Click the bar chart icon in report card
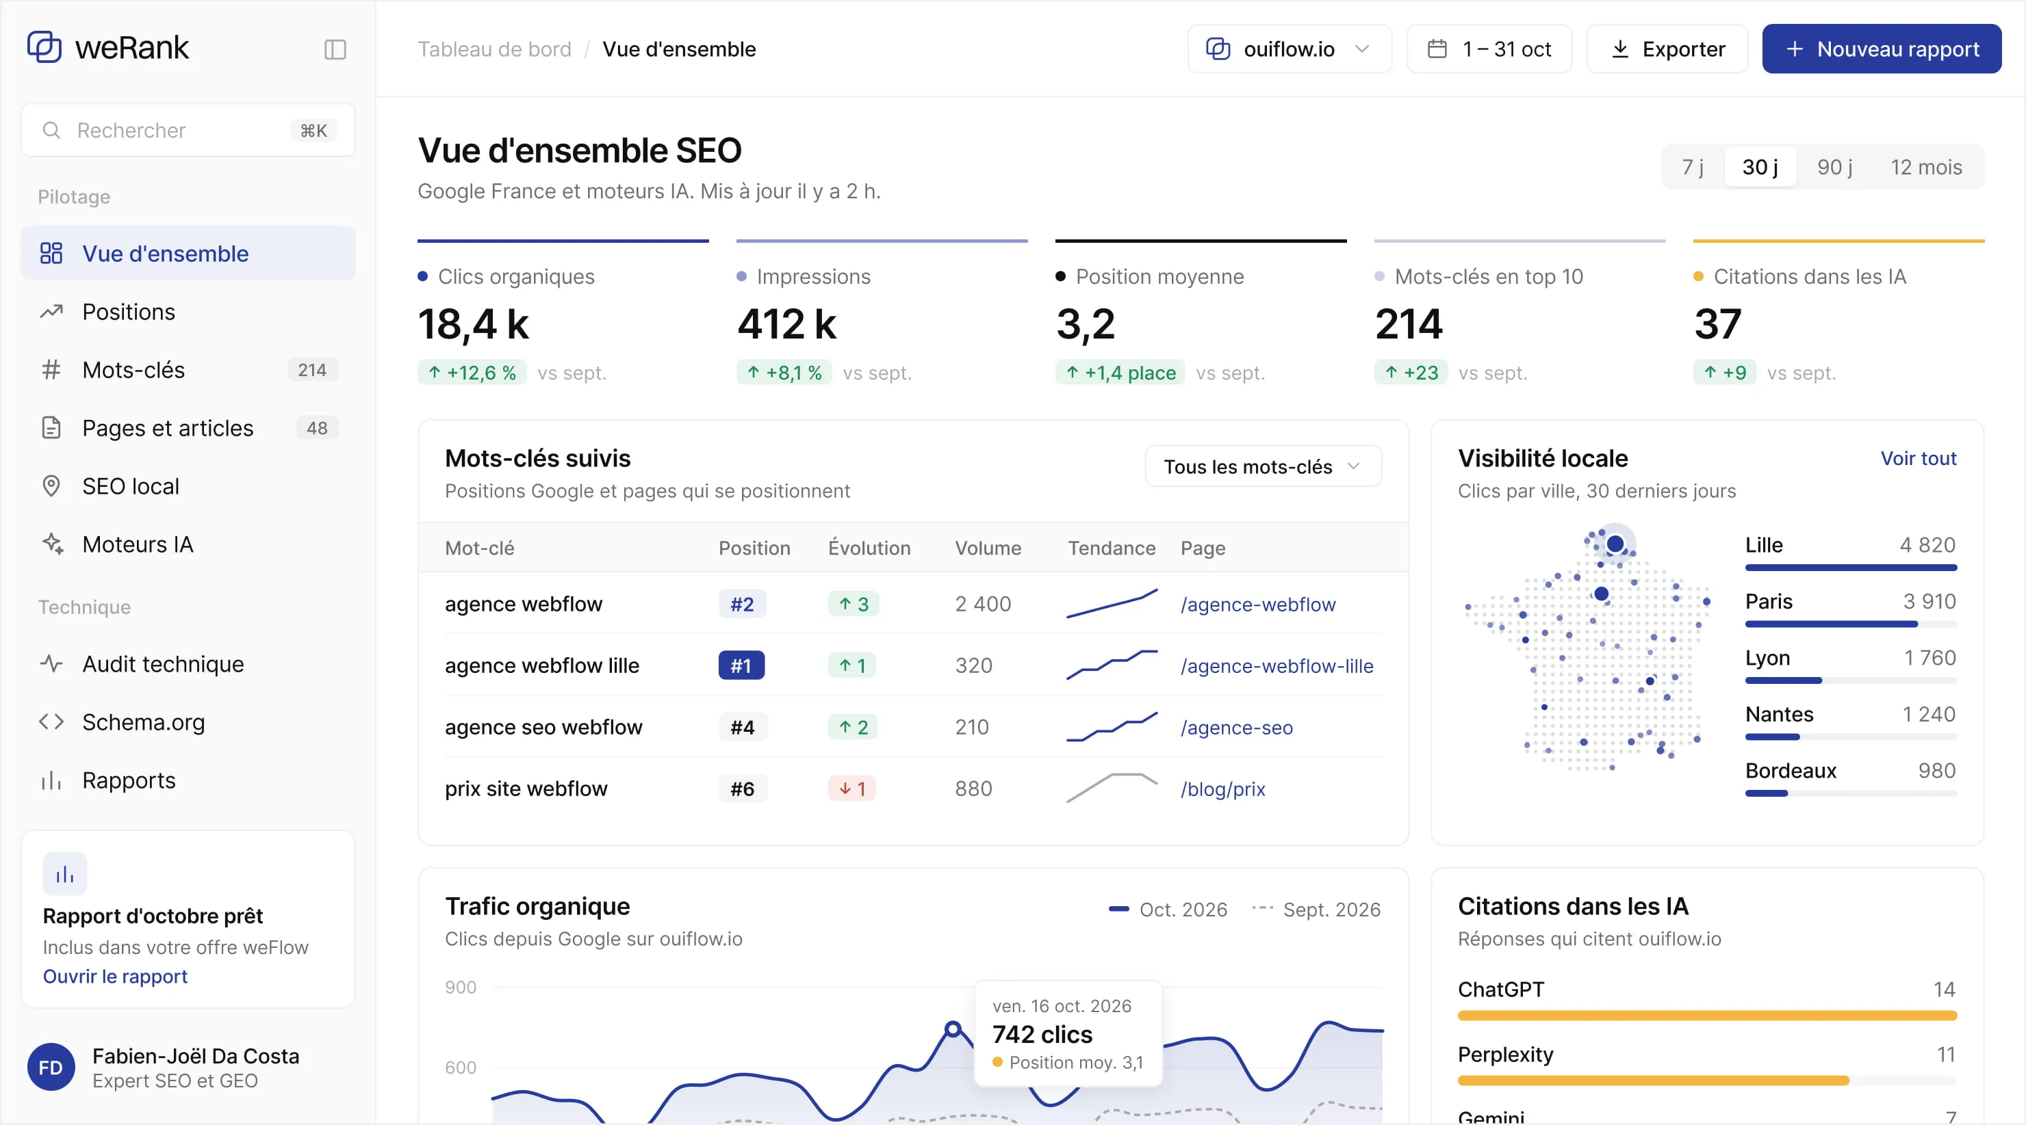This screenshot has height=1125, width=2026. pyautogui.click(x=64, y=873)
